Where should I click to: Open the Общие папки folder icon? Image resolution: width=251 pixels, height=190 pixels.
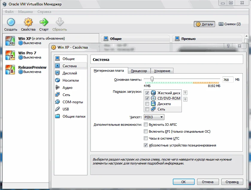58,116
